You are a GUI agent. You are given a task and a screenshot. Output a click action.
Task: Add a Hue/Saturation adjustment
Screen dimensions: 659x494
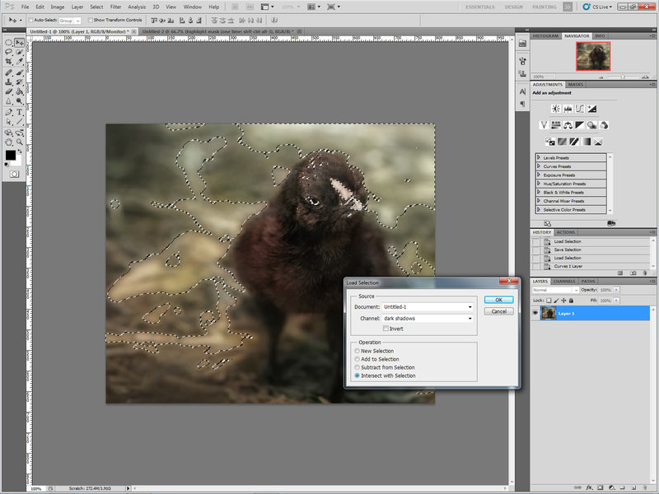click(555, 125)
